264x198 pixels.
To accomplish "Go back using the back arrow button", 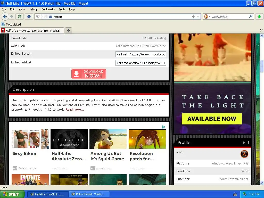I will (5, 16).
